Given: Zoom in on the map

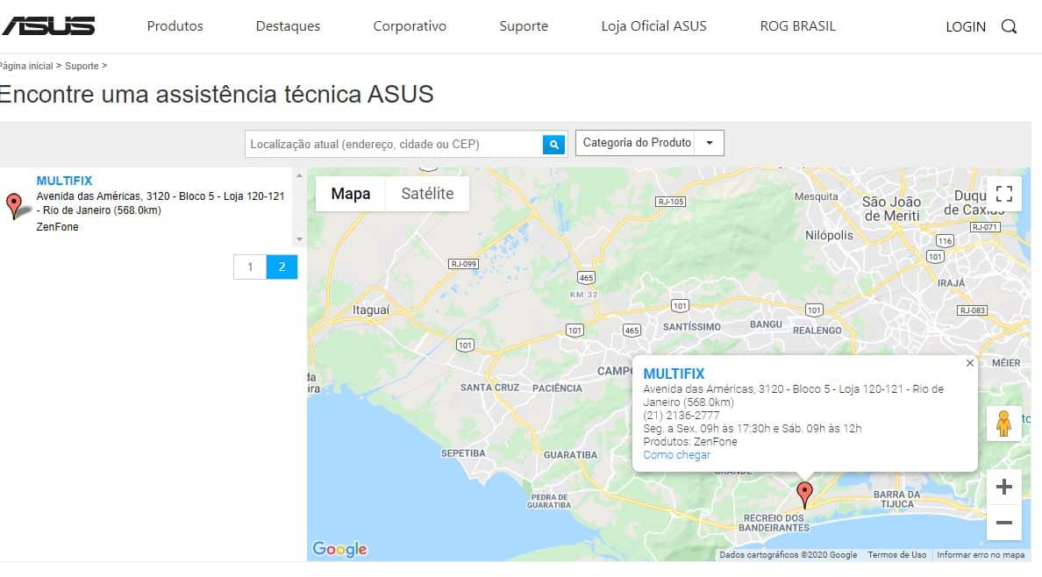Looking at the screenshot, I should click(x=1004, y=487).
